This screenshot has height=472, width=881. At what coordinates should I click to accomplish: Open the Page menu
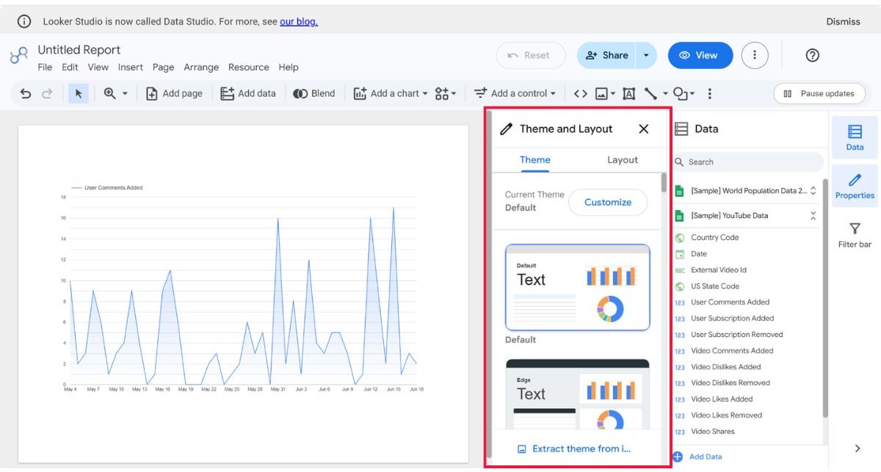[163, 67]
